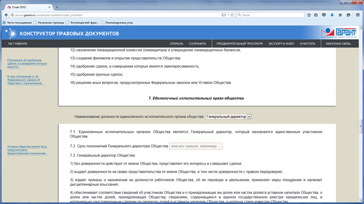364x204 pixels.
Task: Click paragraph 7.3. Генеральный директор Общества
Action: 102,155
